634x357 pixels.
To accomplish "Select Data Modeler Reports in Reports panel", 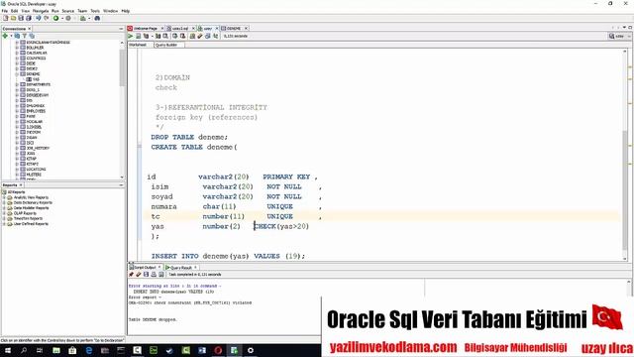I will [x=31, y=208].
